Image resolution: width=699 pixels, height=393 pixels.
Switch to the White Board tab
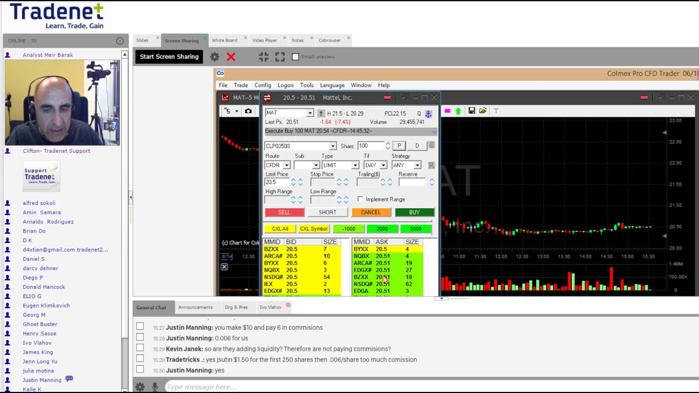coord(224,40)
